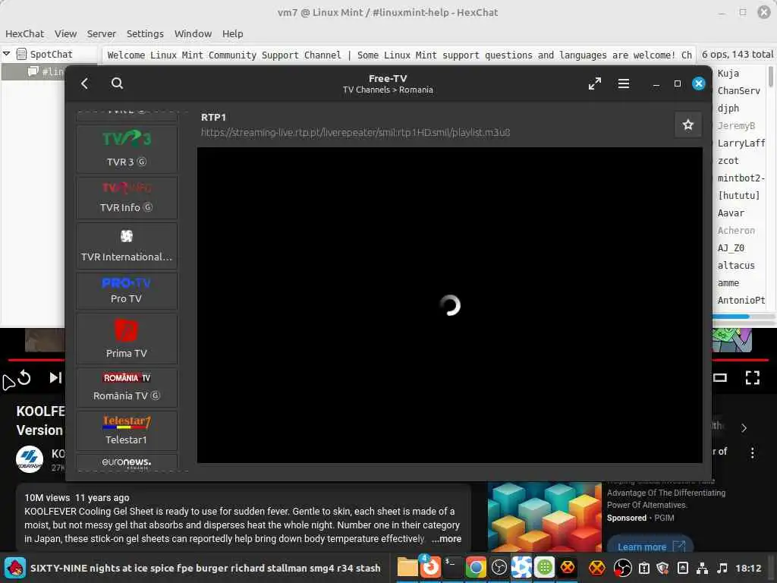Switch to Chrome in the taskbar
The width and height of the screenshot is (777, 583).
click(x=476, y=568)
